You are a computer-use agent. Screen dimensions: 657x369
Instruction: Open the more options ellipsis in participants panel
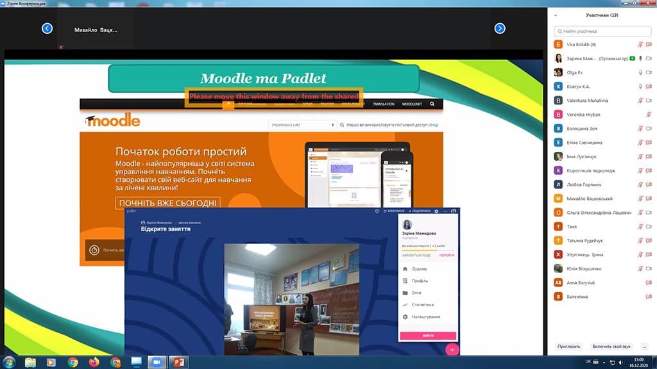(x=644, y=347)
